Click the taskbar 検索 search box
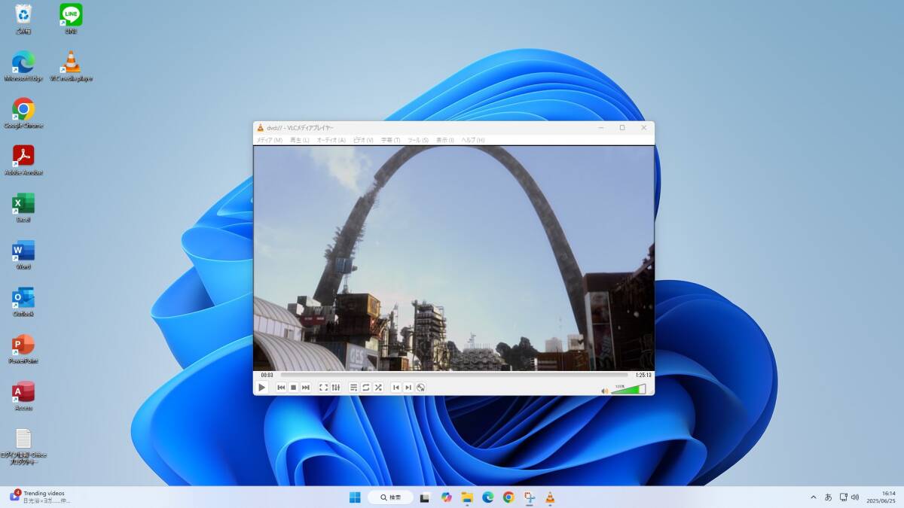Viewport: 904px width, 508px height. [390, 497]
